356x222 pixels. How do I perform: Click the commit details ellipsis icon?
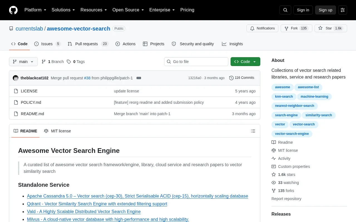tap(139, 78)
